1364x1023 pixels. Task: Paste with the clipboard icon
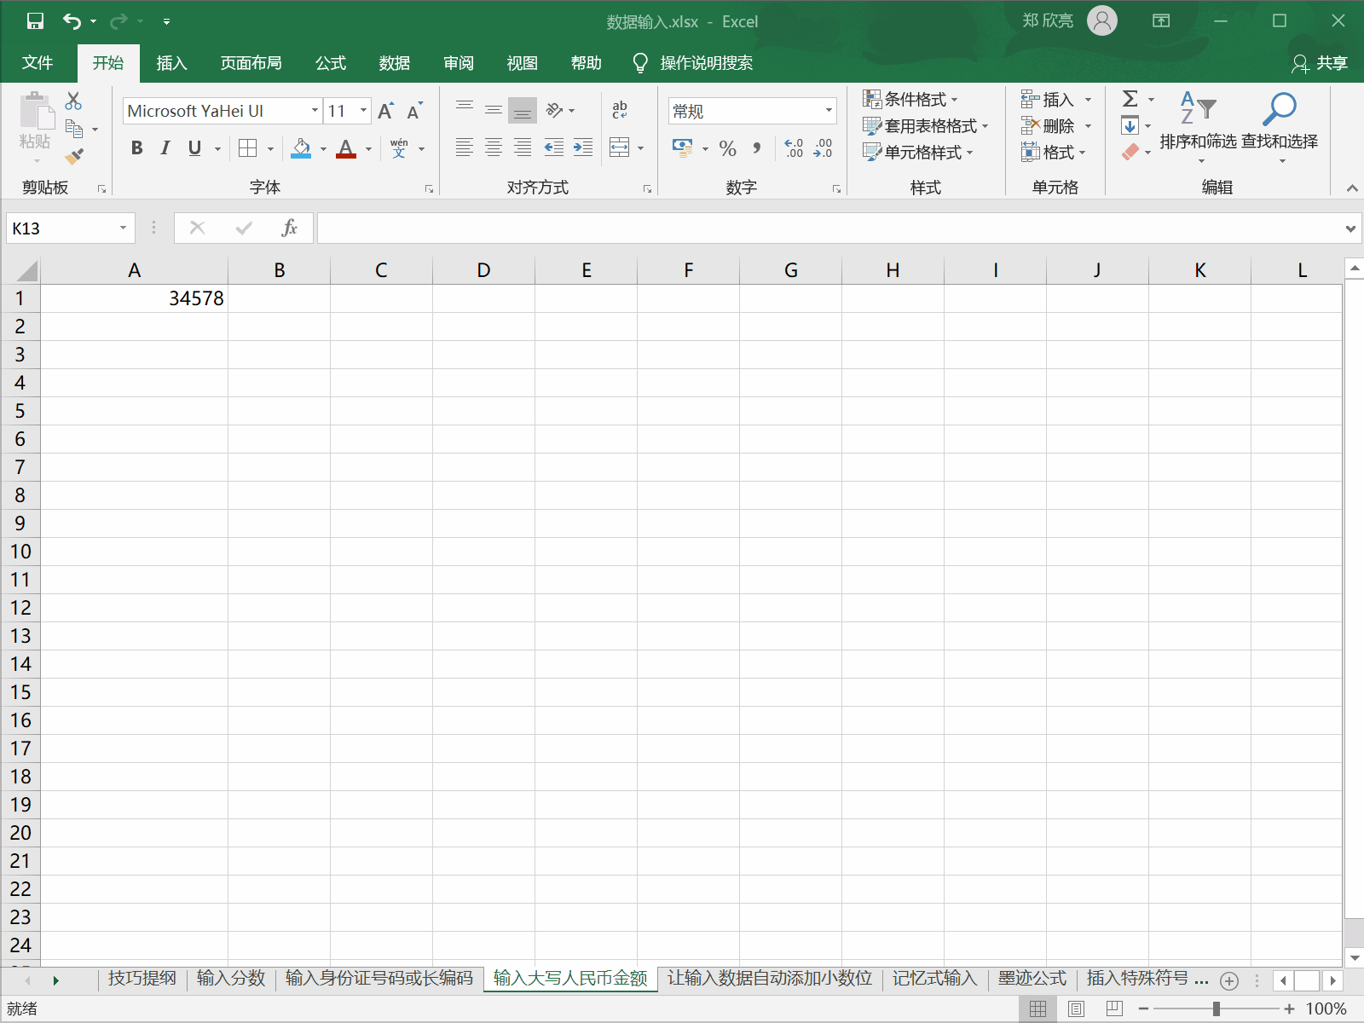[x=36, y=110]
